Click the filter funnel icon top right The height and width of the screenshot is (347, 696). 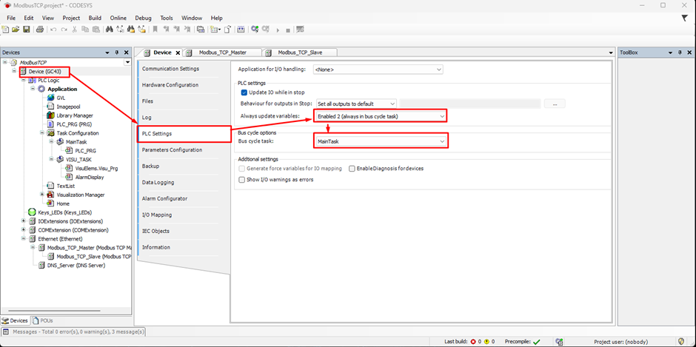684,18
